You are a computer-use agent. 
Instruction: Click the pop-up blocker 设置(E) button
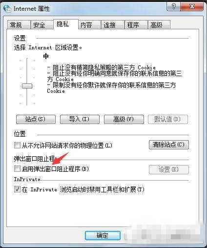169,169
